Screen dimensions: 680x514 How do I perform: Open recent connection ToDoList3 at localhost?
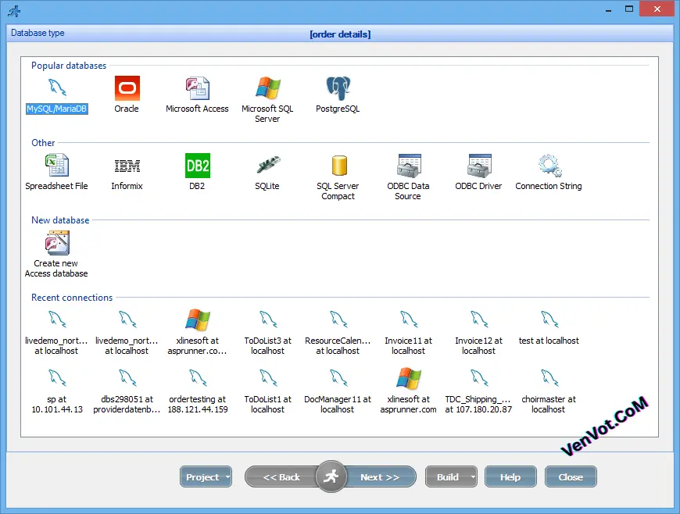tap(267, 319)
